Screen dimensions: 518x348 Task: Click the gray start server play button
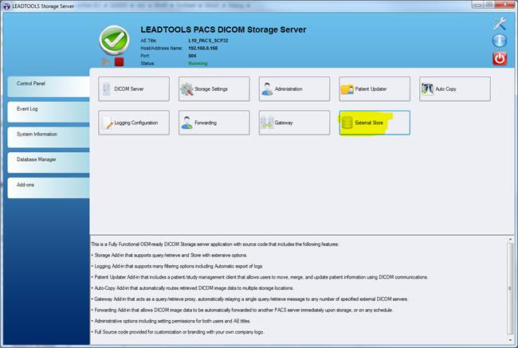106,62
